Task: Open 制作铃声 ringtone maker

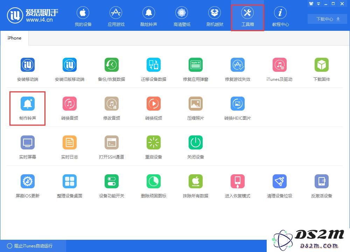Action: point(28,108)
